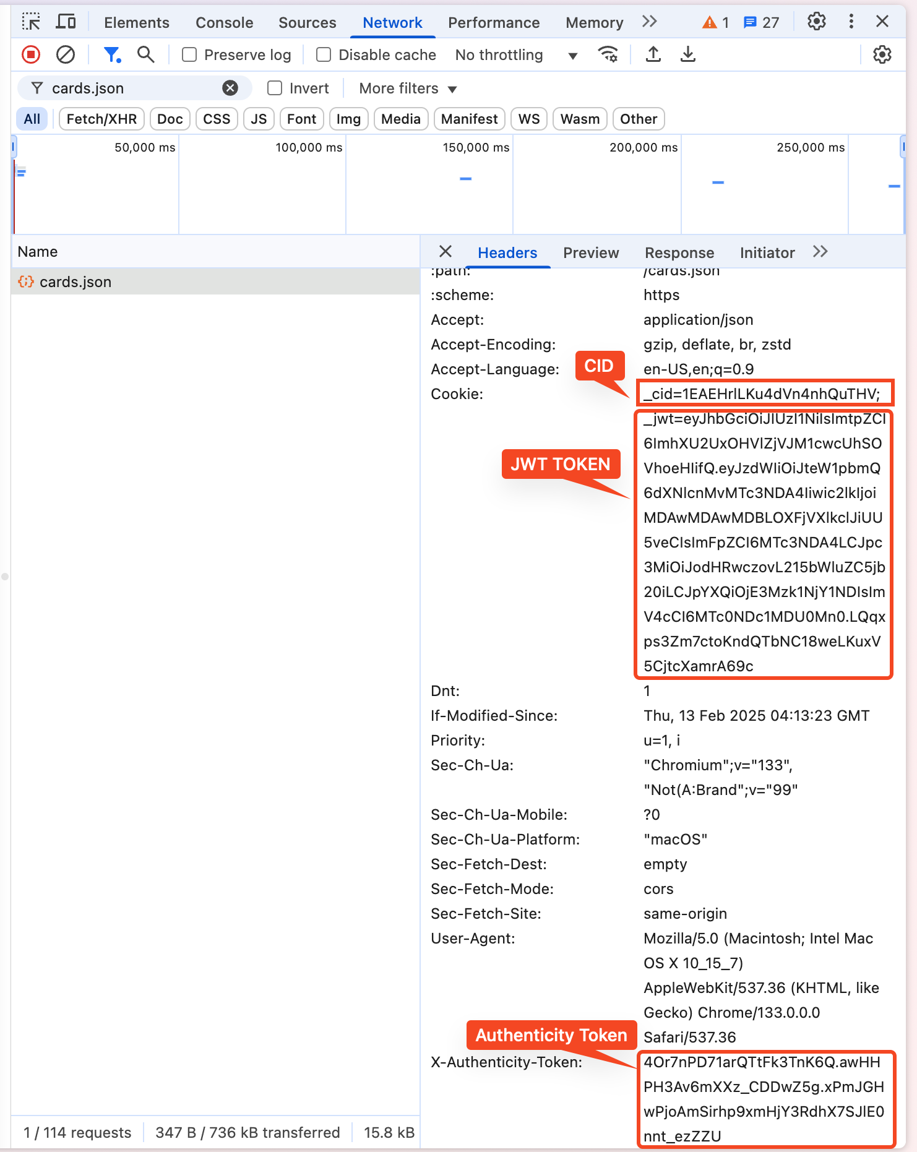The height and width of the screenshot is (1152, 917).
Task: Grab the left timeline overview handle
Action: (14, 147)
